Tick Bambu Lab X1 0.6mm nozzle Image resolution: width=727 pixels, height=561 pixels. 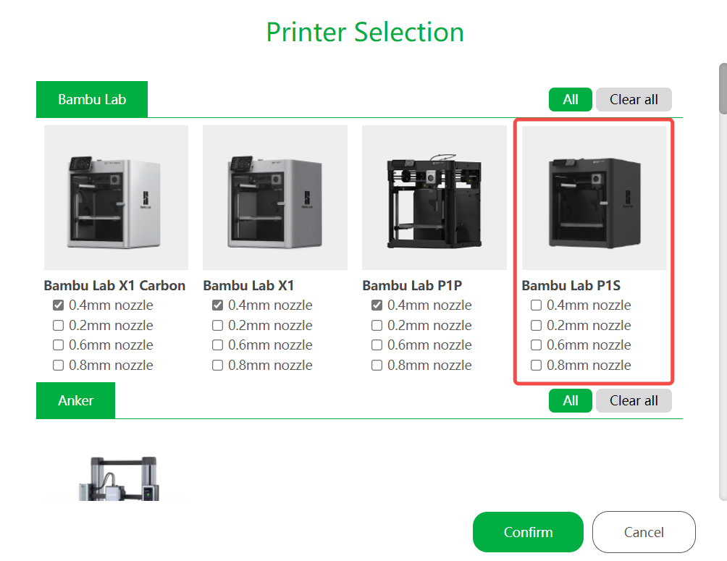(x=217, y=345)
